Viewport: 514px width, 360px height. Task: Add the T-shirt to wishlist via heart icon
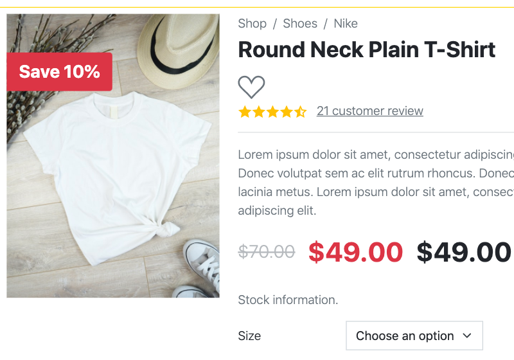(x=251, y=87)
